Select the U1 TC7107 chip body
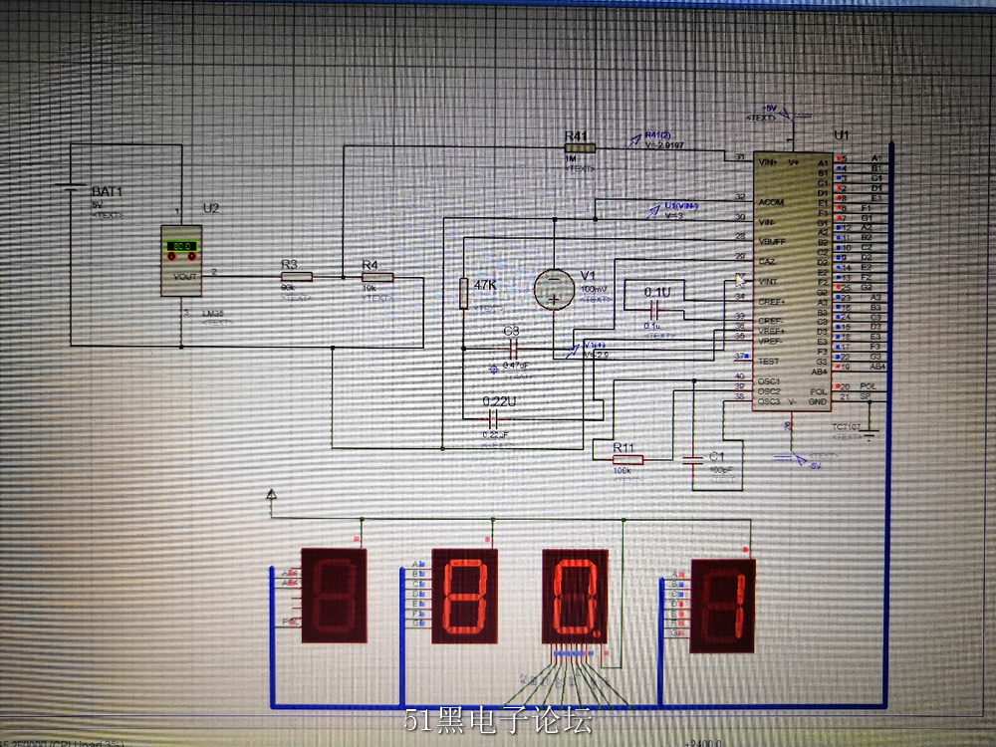996x747 pixels. point(792,282)
